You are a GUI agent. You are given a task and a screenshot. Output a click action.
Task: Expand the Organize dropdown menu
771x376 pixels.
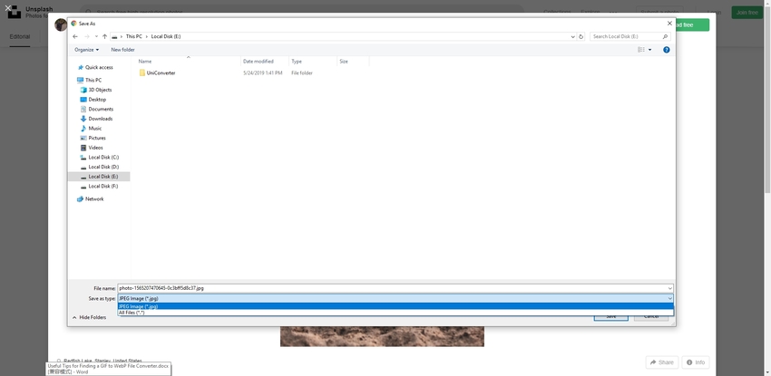coord(86,50)
